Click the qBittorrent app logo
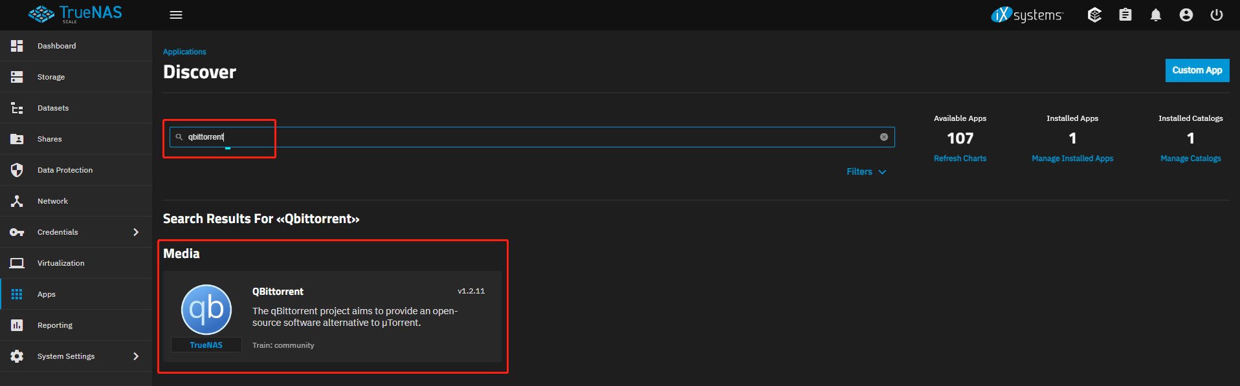 [206, 310]
